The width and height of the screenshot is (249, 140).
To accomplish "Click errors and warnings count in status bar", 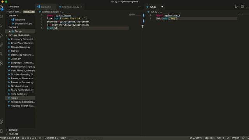I will [x=29, y=138].
